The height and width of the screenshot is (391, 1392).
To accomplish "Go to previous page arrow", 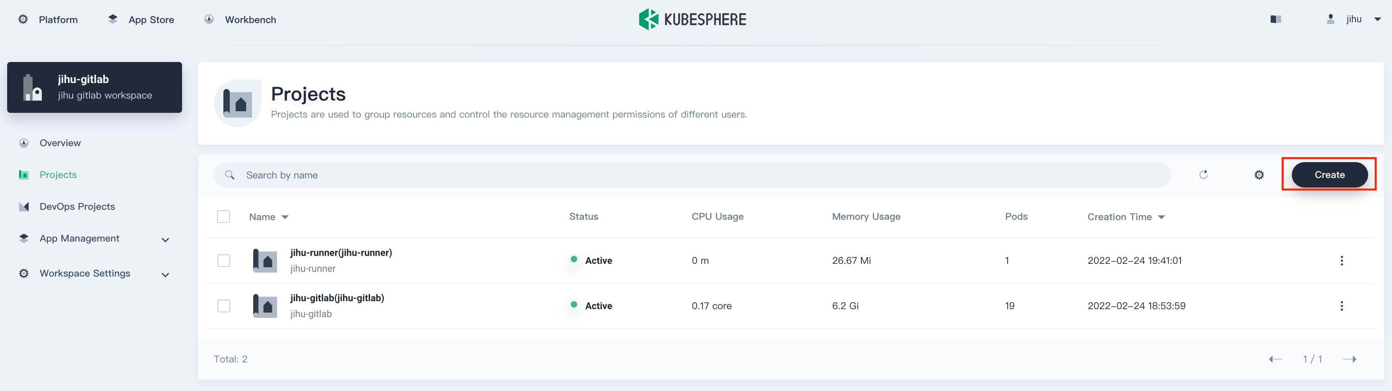I will (x=1275, y=359).
